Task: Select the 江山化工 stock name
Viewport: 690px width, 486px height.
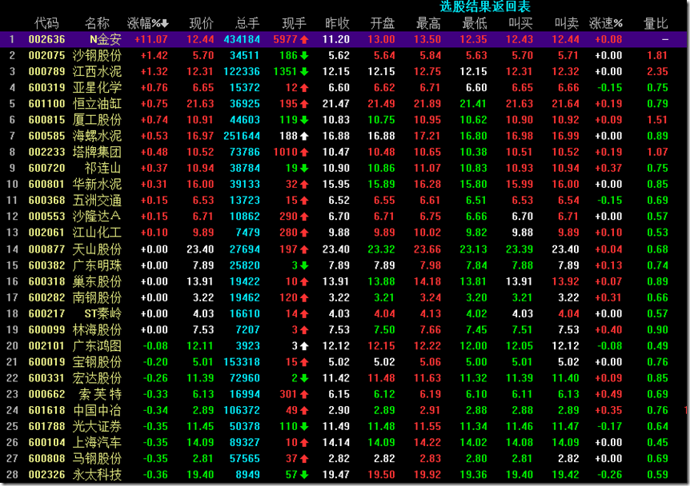Action: click(x=97, y=233)
